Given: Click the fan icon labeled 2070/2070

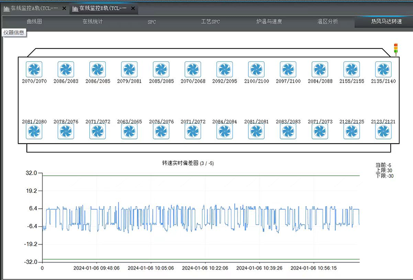Looking at the screenshot, I should (x=34, y=69).
